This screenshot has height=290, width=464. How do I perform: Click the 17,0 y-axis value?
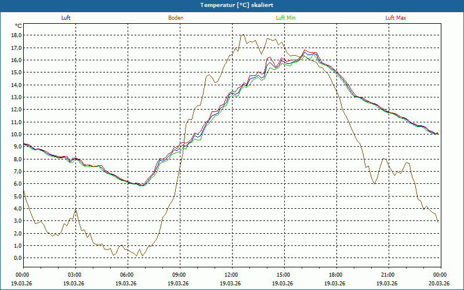coord(17,48)
